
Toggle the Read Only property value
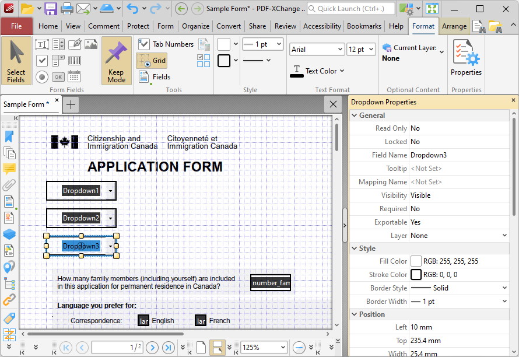[459, 128]
